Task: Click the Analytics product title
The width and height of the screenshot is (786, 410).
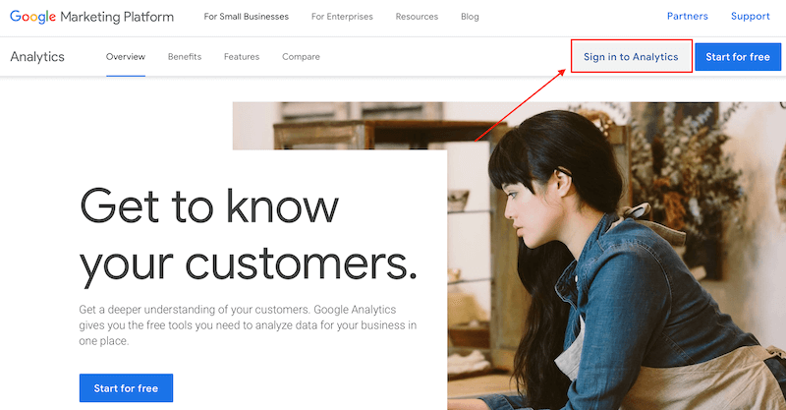Action: pyautogui.click(x=37, y=57)
